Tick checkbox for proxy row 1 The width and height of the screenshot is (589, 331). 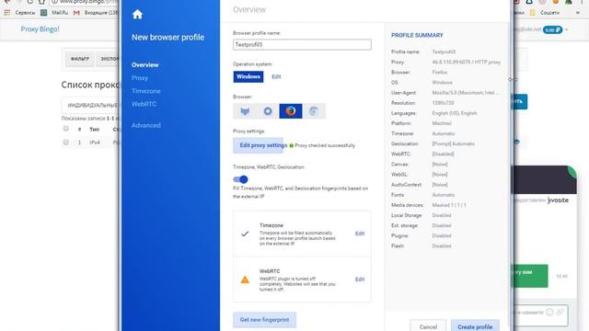(65, 143)
